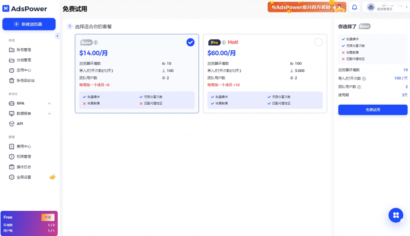Click the 账号回收站 trash icon
The image size is (410, 236).
coord(12,81)
